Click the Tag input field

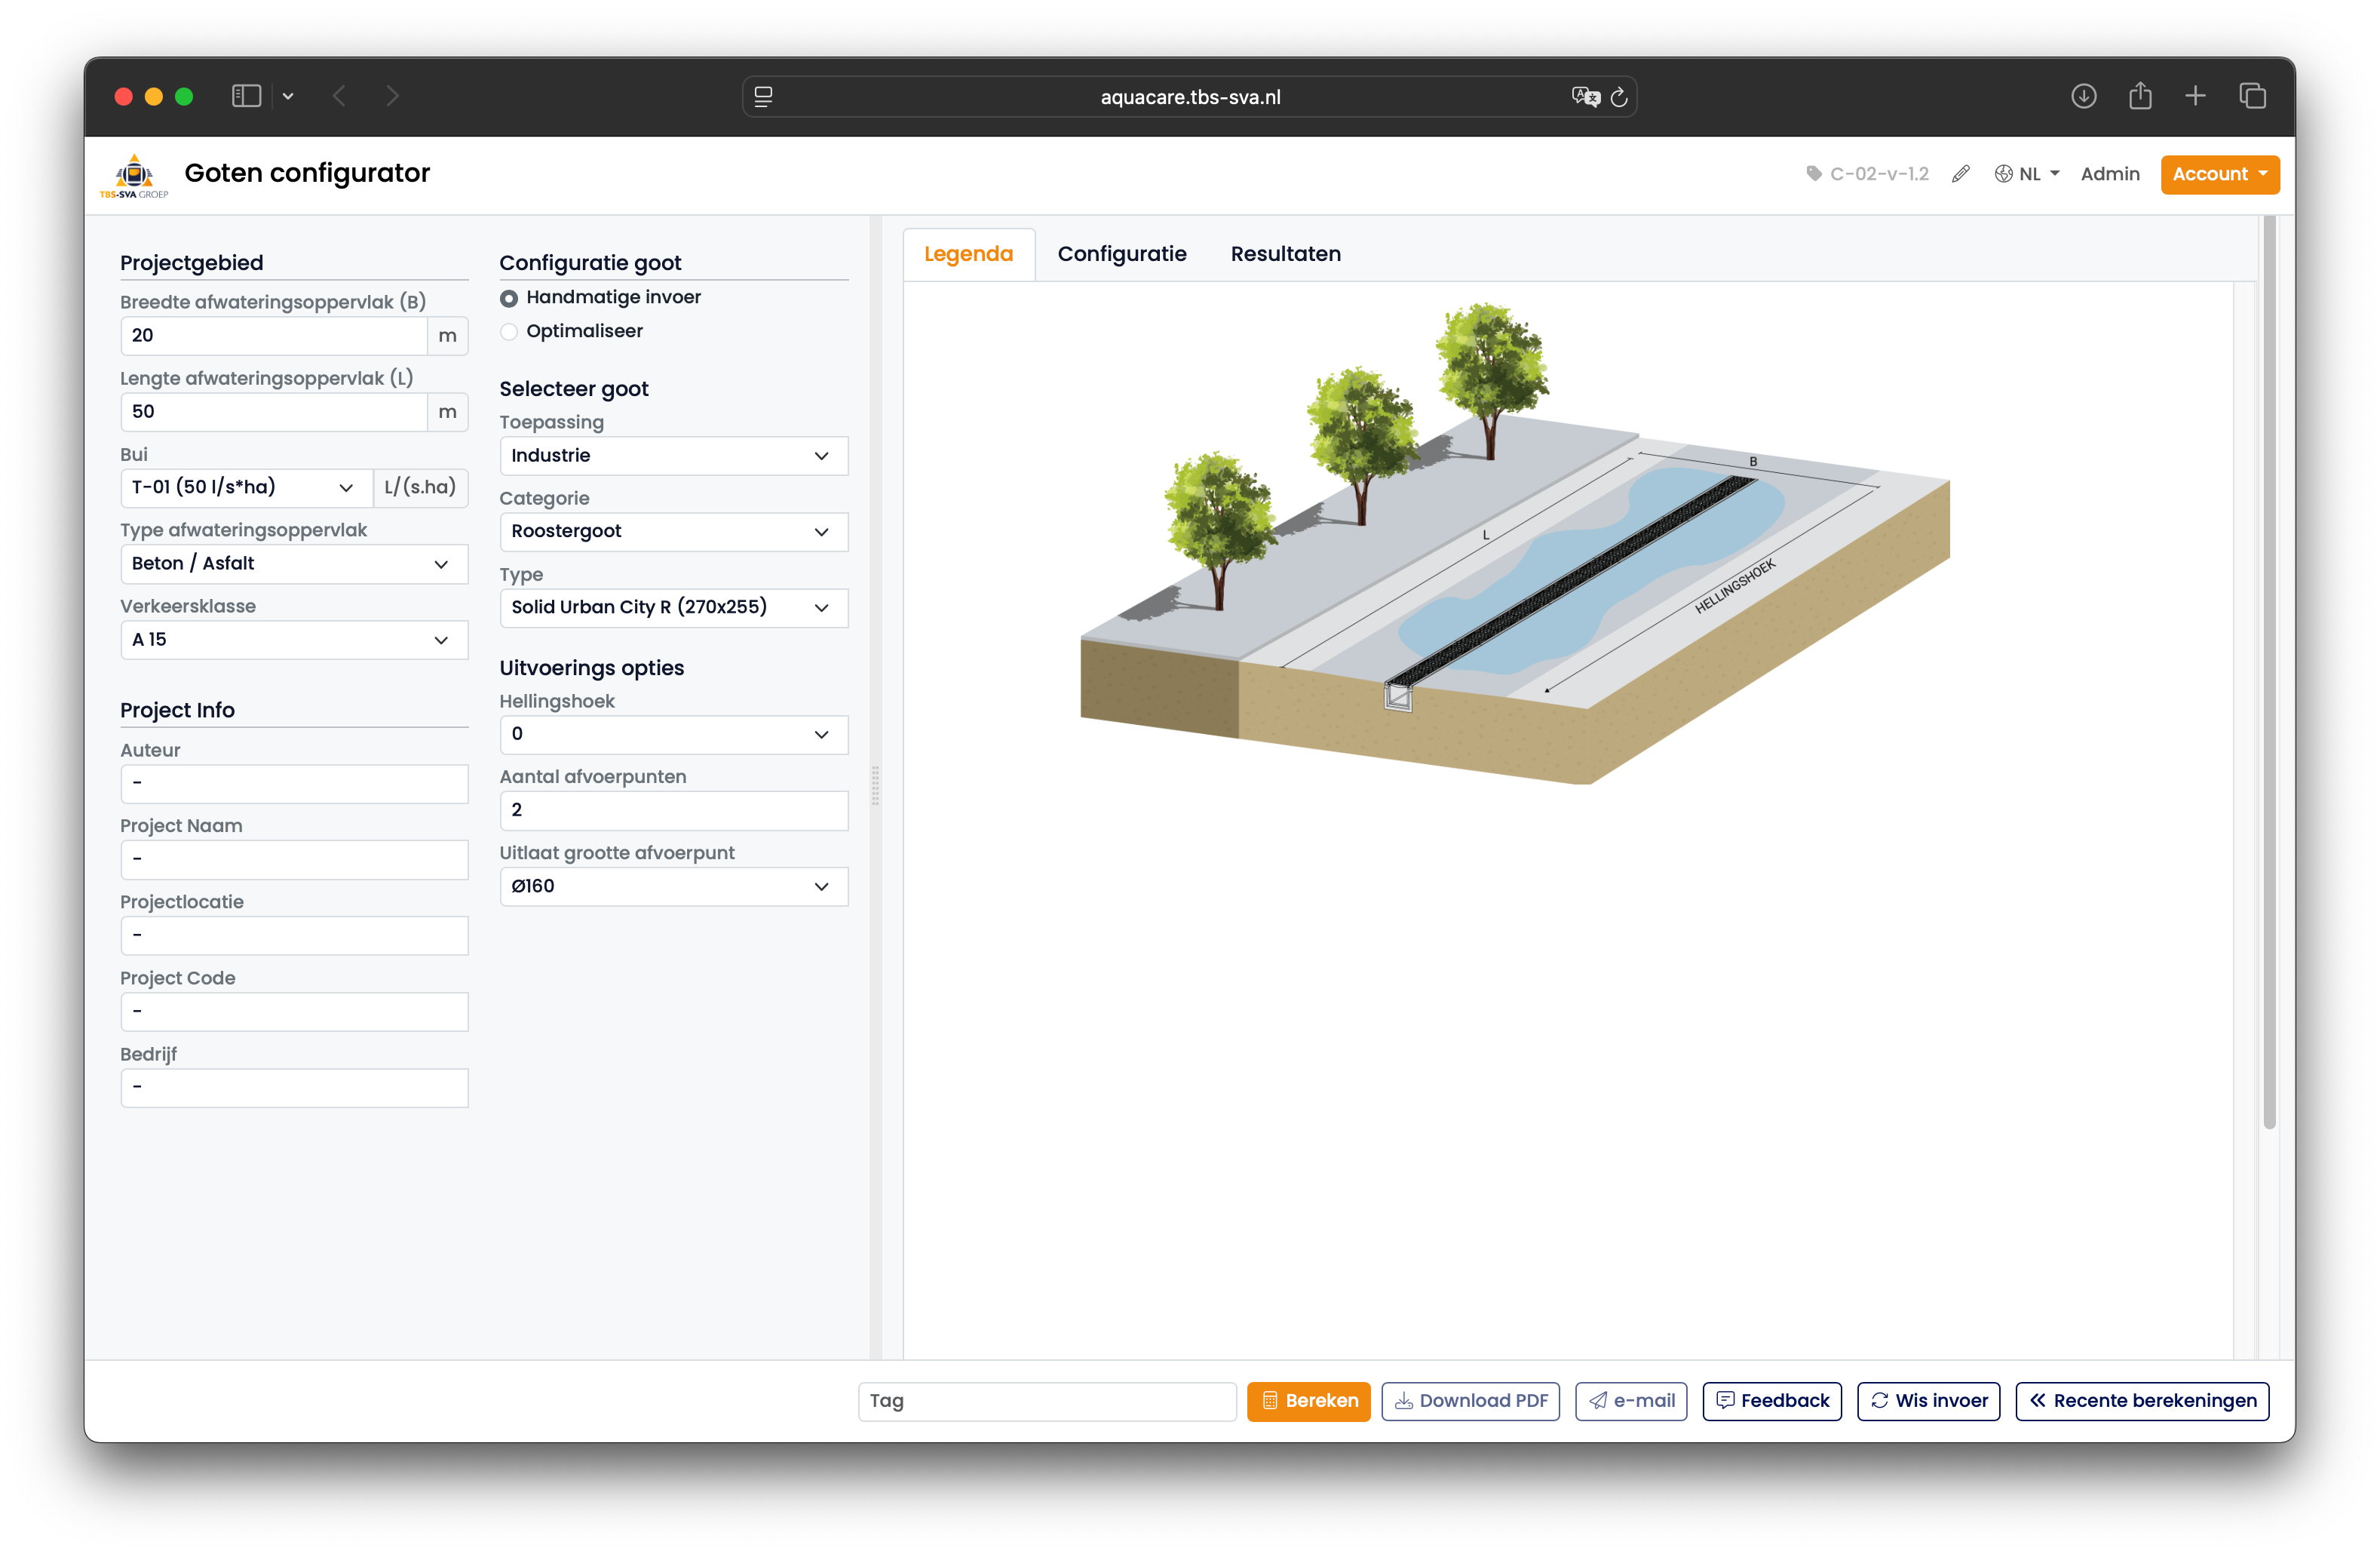click(1046, 1400)
